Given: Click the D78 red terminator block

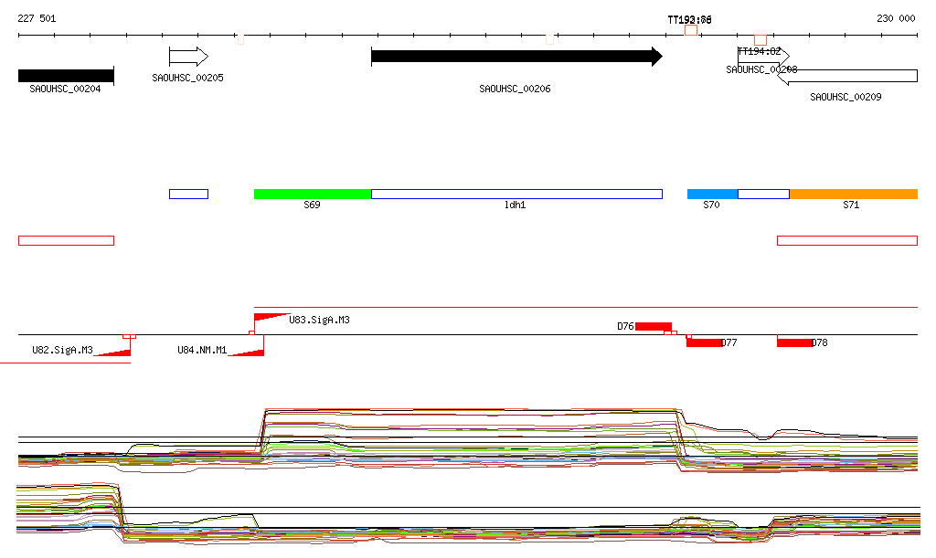Looking at the screenshot, I should pos(793,342).
